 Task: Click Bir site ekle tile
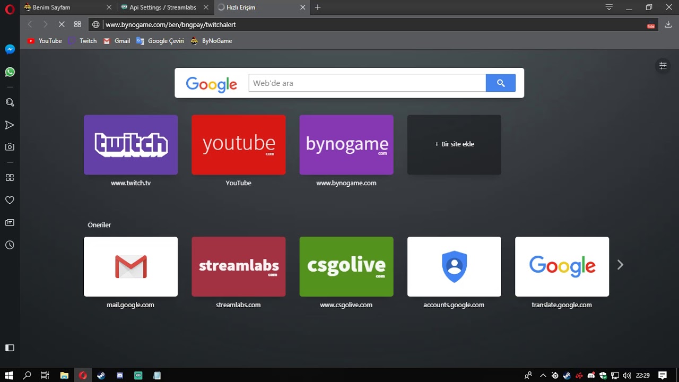click(454, 145)
